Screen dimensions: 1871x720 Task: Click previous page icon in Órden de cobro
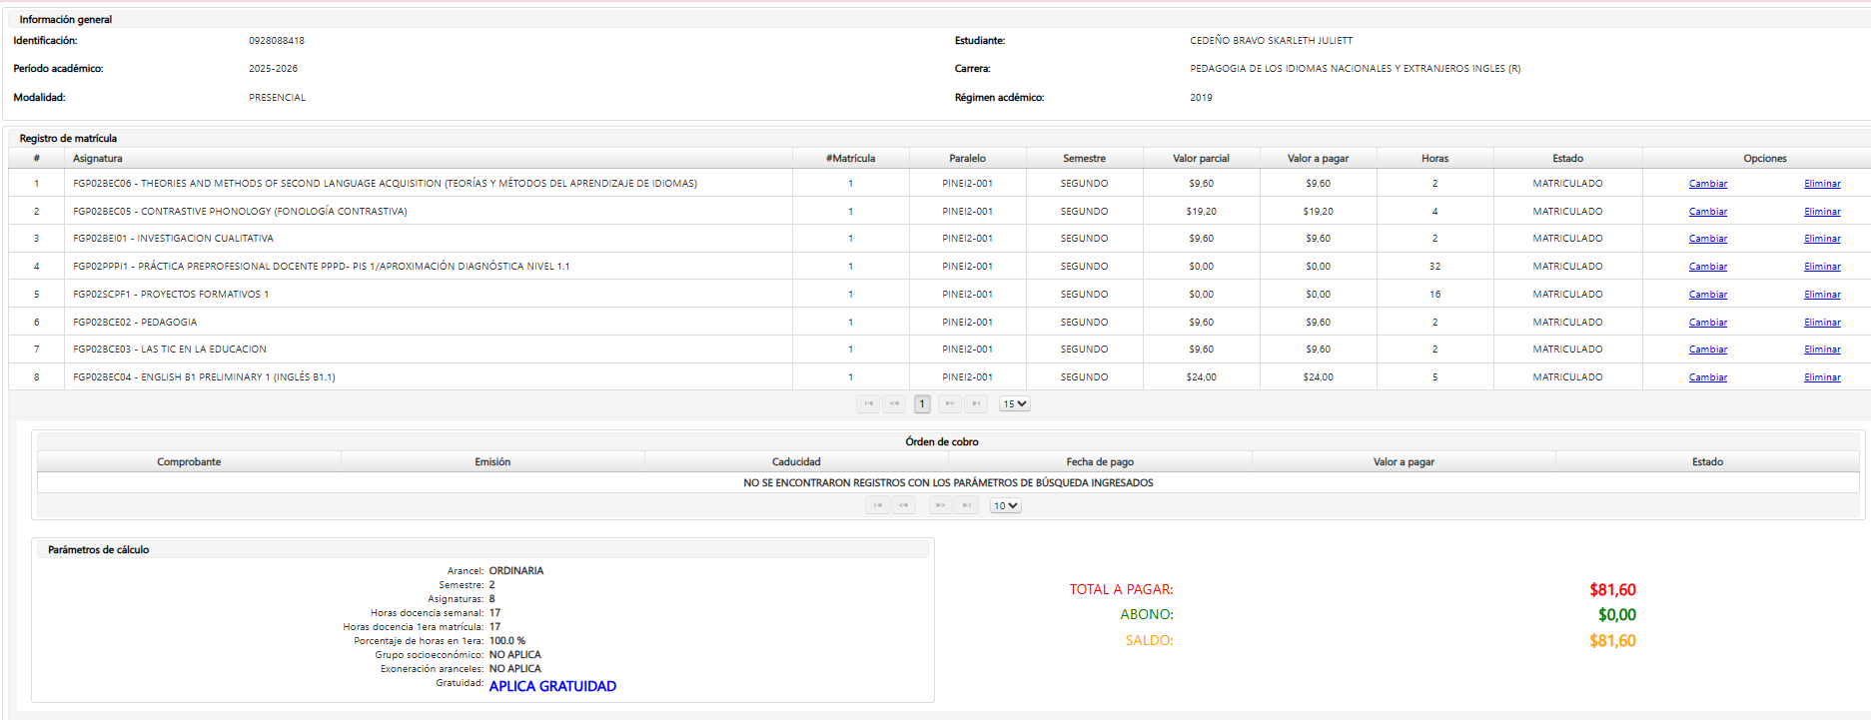pyautogui.click(x=904, y=506)
